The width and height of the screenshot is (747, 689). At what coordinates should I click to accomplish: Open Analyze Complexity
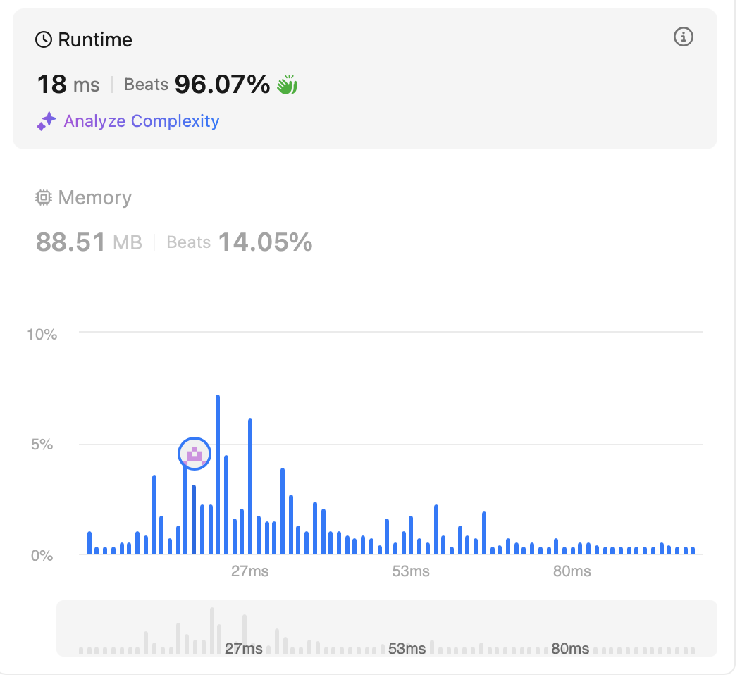pyautogui.click(x=141, y=121)
